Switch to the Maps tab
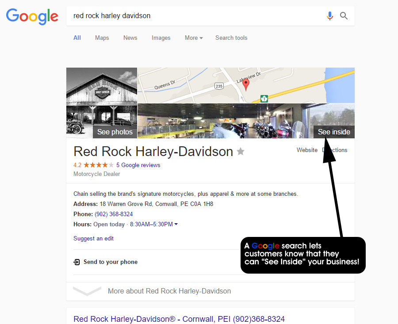Image resolution: width=398 pixels, height=324 pixels. coord(102,38)
